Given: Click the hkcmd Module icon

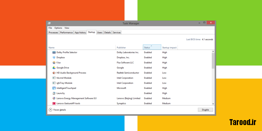Looking at the screenshot, I should [x=54, y=78].
